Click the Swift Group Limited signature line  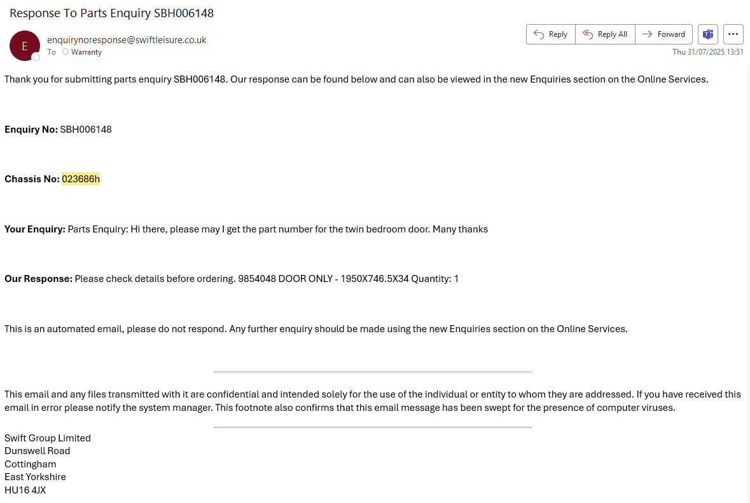point(48,438)
